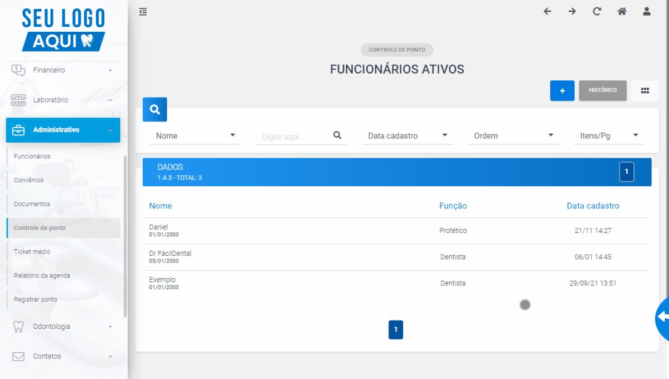This screenshot has height=379, width=669.
Task: Click the Contatos envelope icon
Action: pyautogui.click(x=18, y=356)
